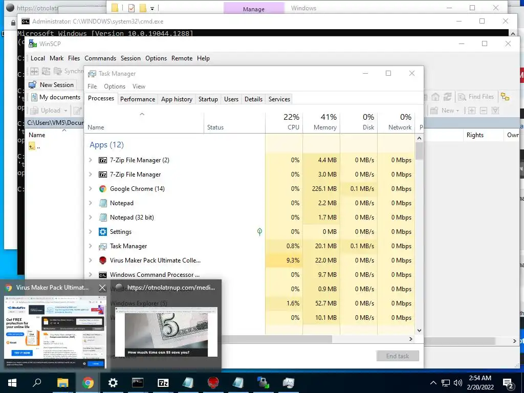Sort processes by Disk column

359,122
